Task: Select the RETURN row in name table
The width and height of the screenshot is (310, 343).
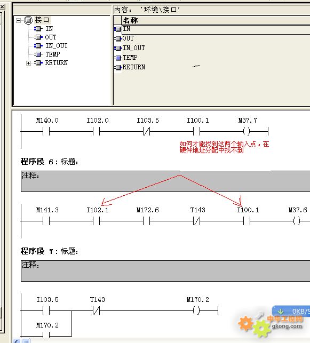Action: tap(212, 67)
